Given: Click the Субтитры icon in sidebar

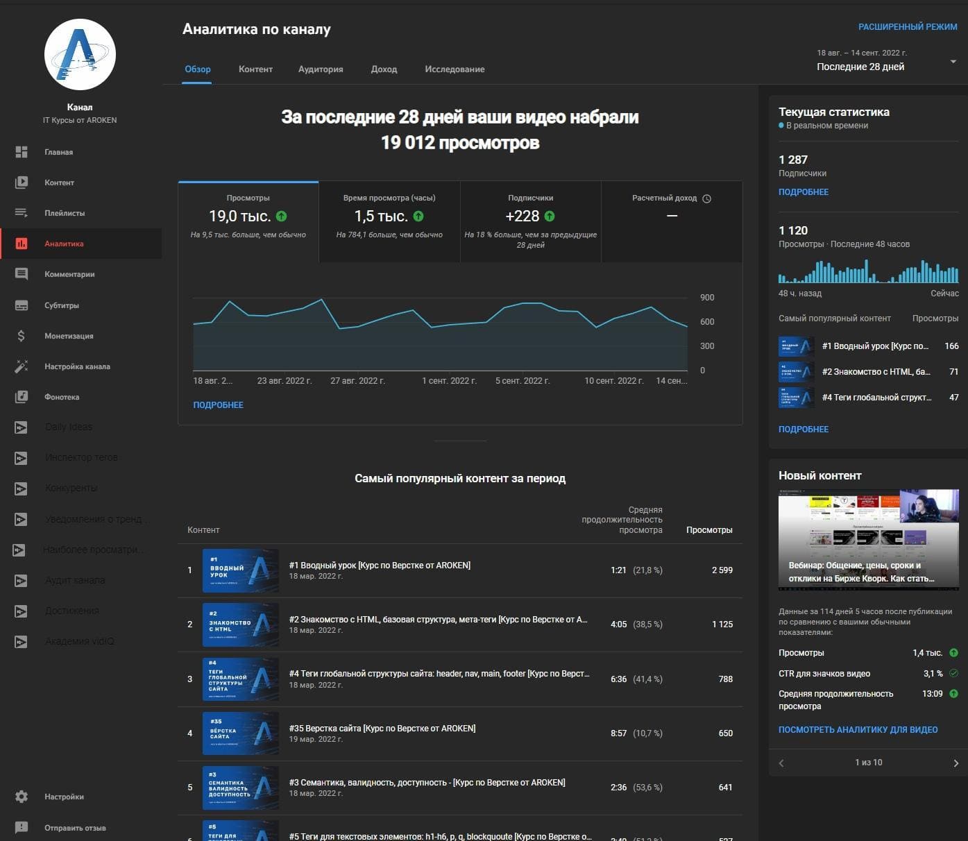Looking at the screenshot, I should pyautogui.click(x=22, y=305).
